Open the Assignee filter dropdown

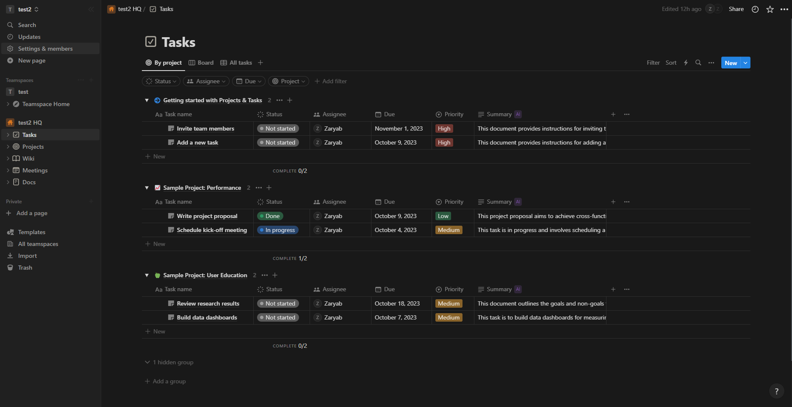pyautogui.click(x=206, y=82)
